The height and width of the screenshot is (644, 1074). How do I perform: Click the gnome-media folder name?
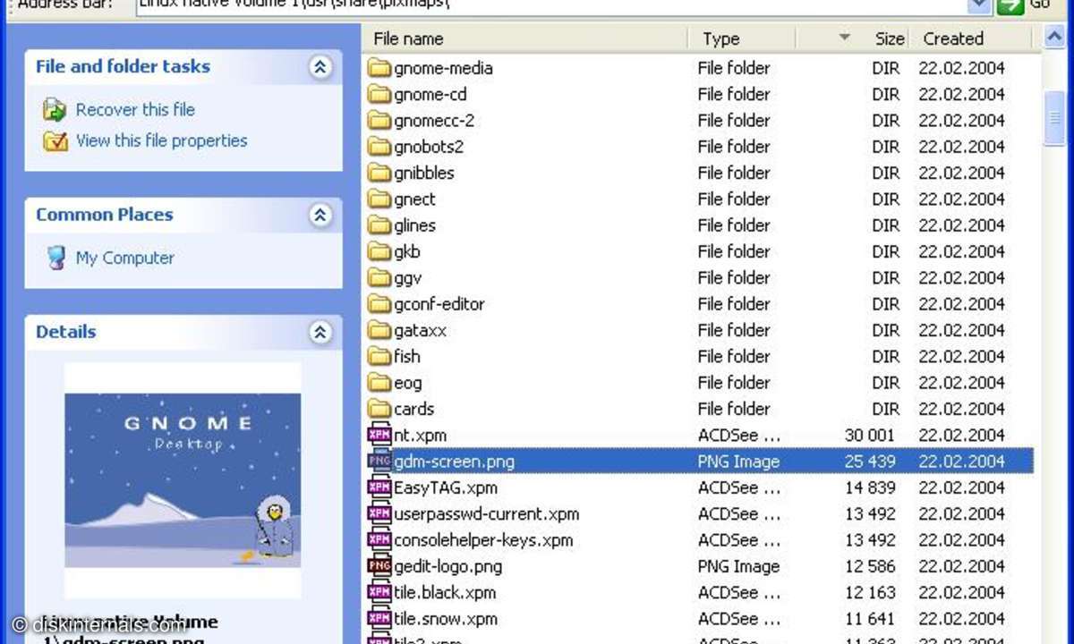443,68
